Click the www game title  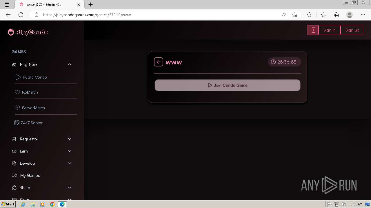click(174, 62)
